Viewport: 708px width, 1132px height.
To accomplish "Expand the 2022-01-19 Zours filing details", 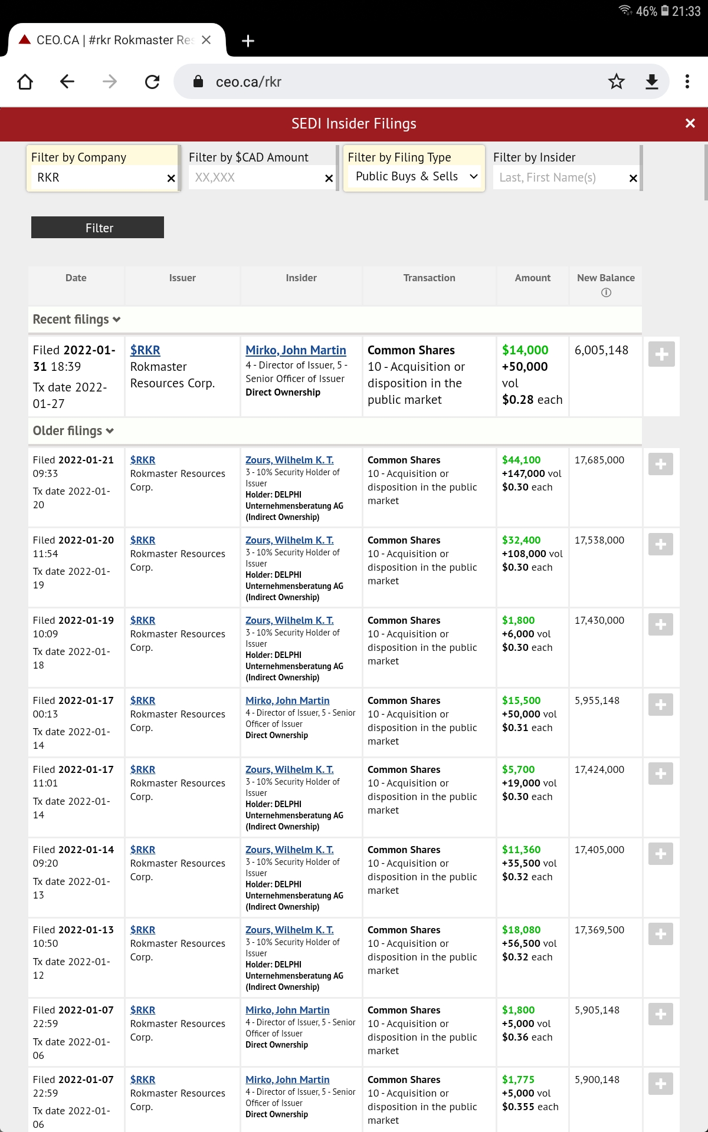I will [x=661, y=624].
